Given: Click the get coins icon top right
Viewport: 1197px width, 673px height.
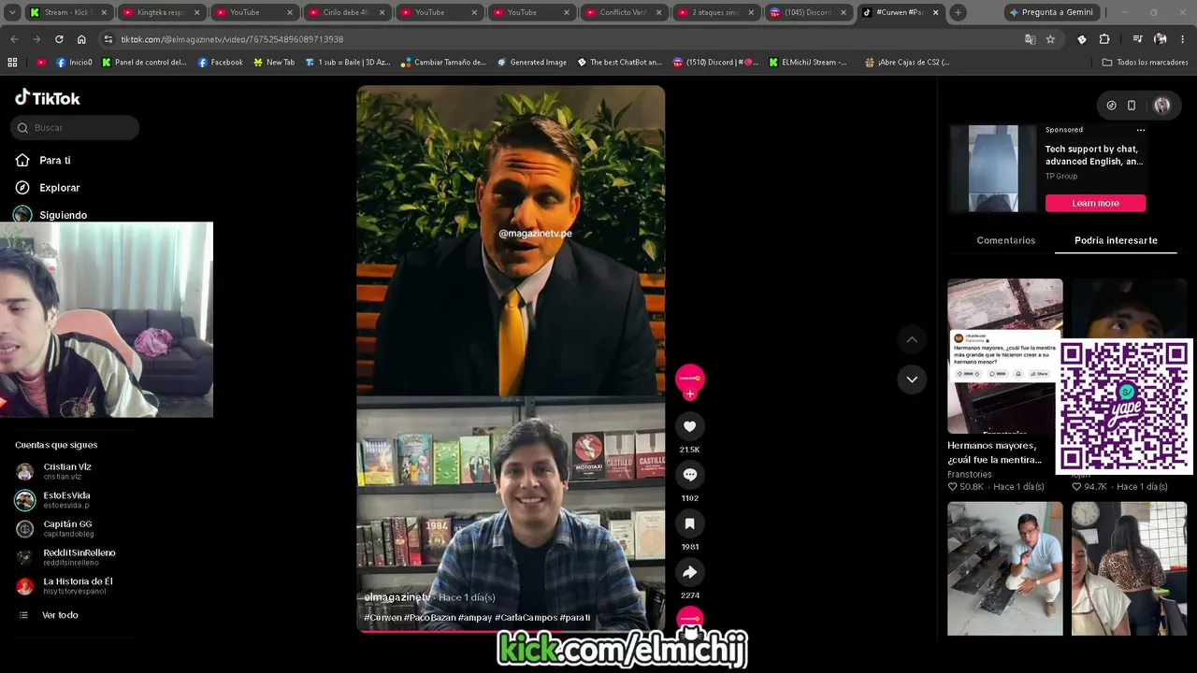Looking at the screenshot, I should [x=1111, y=106].
